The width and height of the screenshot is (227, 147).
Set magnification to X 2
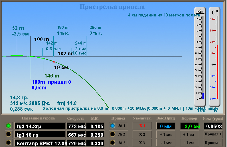coord(142,135)
